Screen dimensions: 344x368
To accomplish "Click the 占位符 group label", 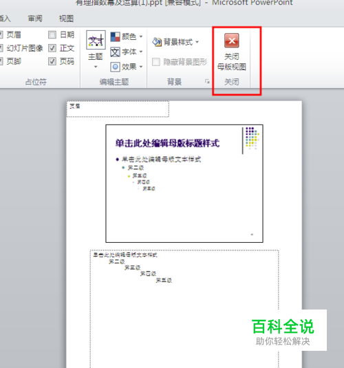I will 36,82.
